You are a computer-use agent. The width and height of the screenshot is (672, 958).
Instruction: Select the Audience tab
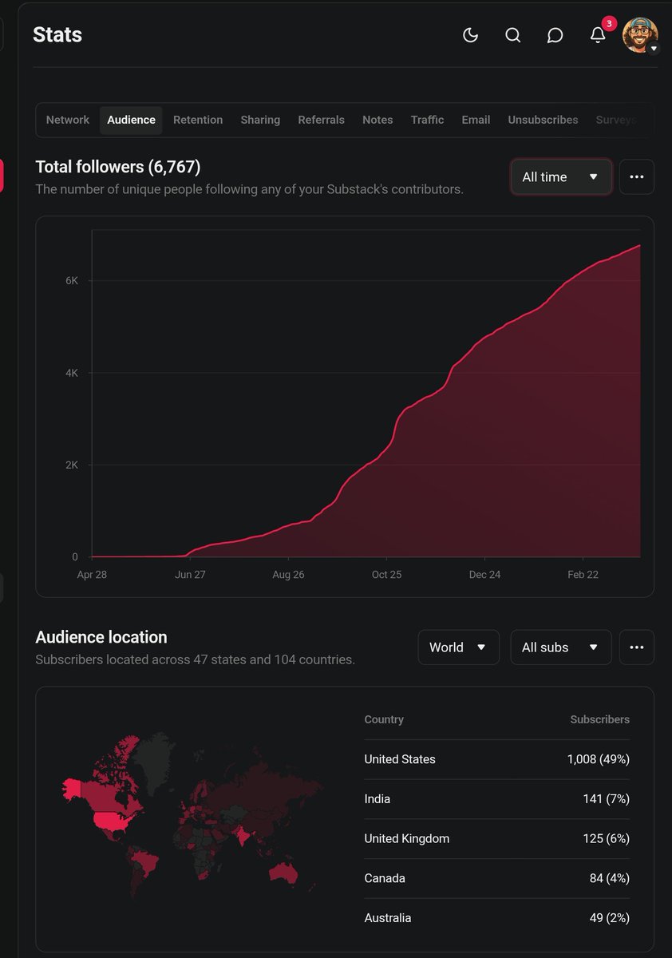pyautogui.click(x=131, y=120)
